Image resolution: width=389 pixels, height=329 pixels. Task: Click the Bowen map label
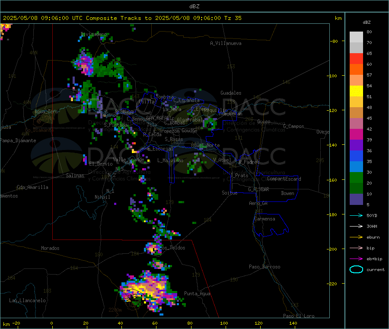287,193
